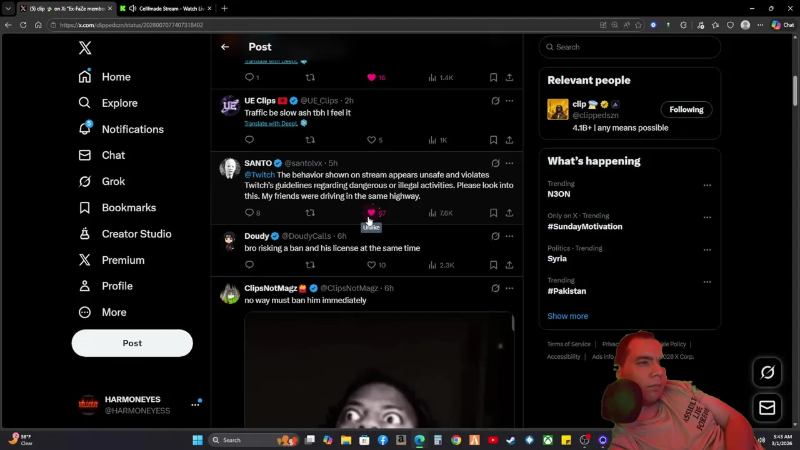Bookmark SANTO's post
This screenshot has height=450, width=800.
[493, 213]
